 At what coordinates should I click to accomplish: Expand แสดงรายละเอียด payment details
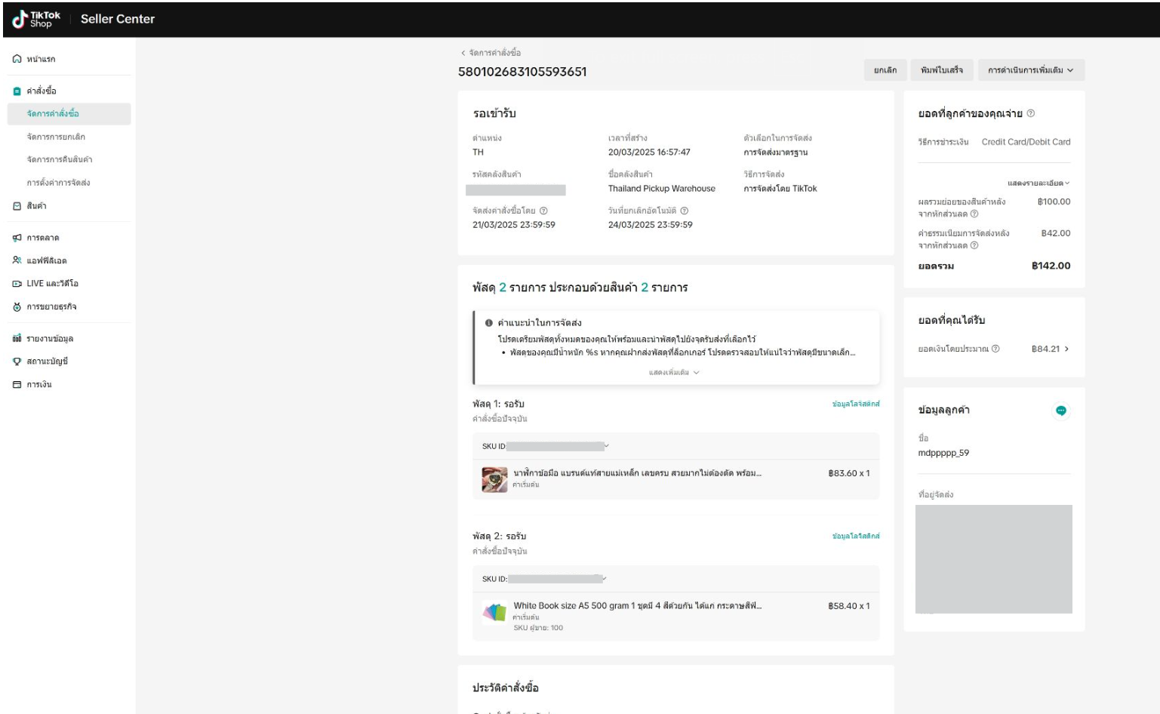pos(1038,183)
